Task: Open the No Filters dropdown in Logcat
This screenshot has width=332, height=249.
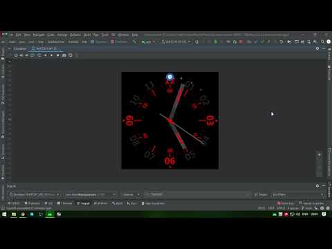Action: coord(298,194)
